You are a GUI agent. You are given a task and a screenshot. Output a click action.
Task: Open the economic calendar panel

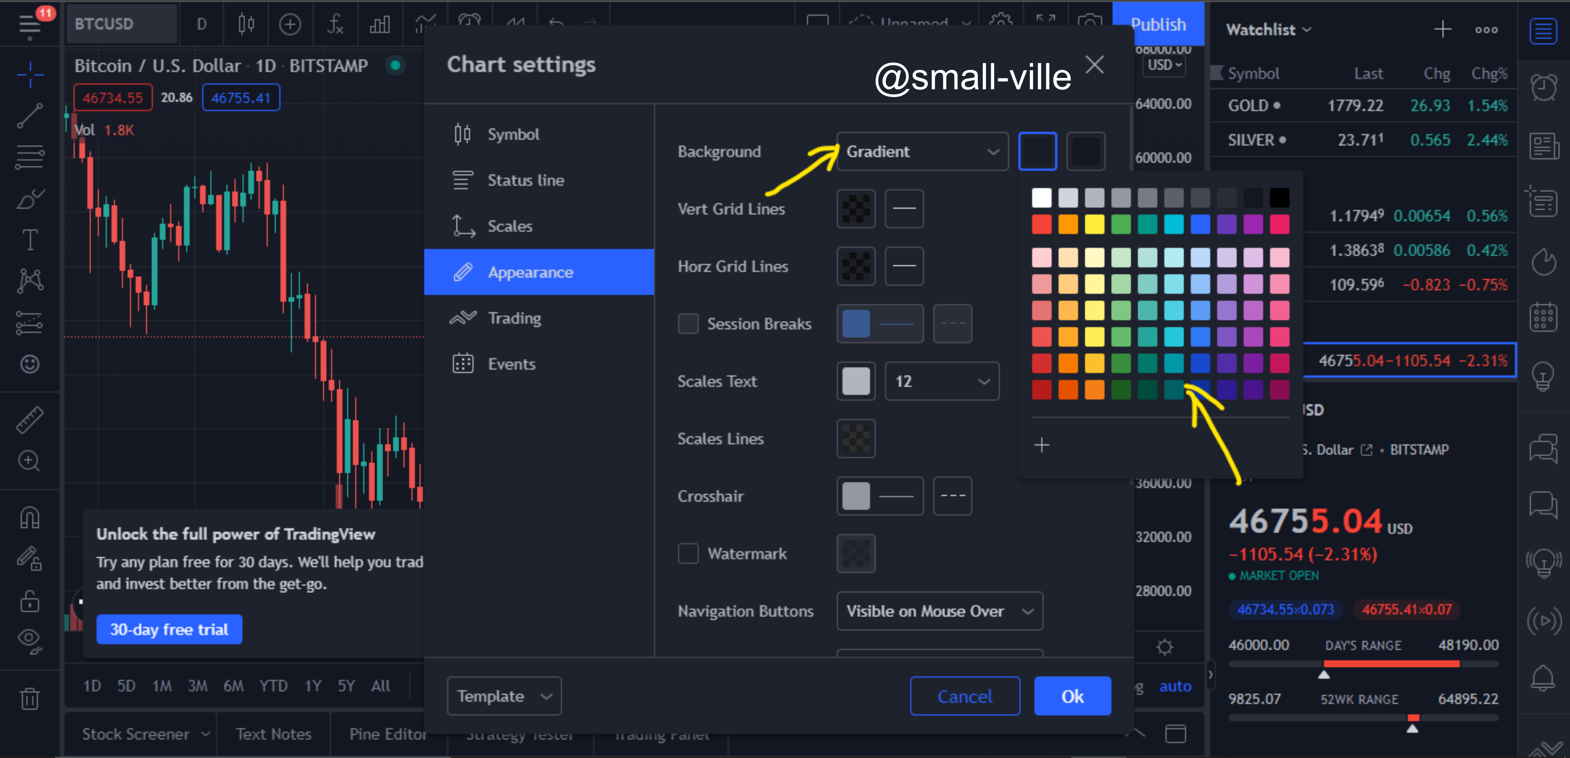[1543, 317]
